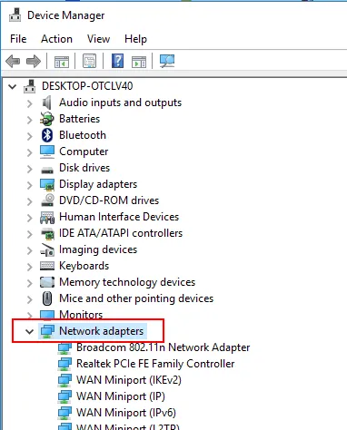
Task: Expand the Computer category
Action: (30, 152)
